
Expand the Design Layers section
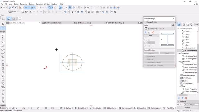click(x=159, y=56)
